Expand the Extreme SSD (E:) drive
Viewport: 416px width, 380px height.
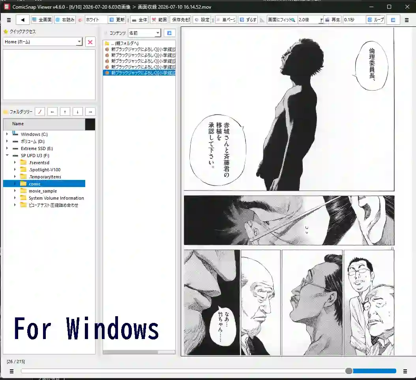tap(7, 148)
